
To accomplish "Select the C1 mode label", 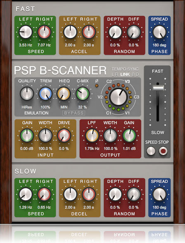I will pyautogui.click(x=109, y=113).
